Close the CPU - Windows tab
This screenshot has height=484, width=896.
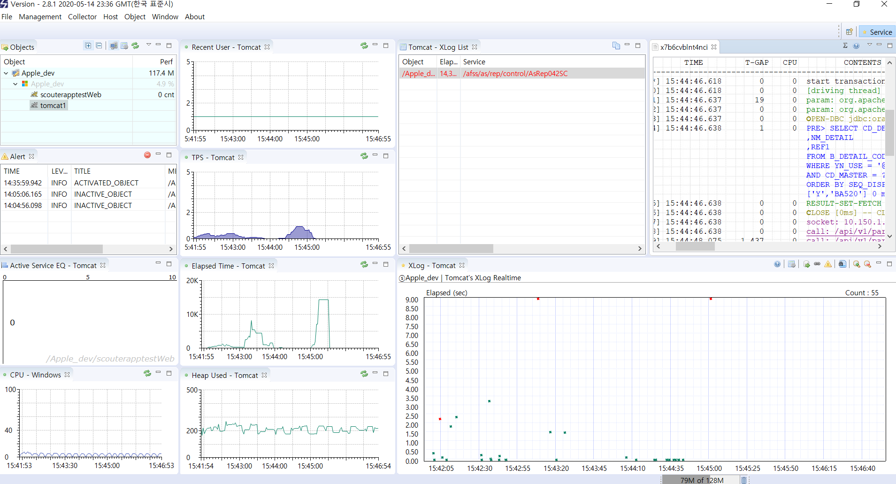67,375
